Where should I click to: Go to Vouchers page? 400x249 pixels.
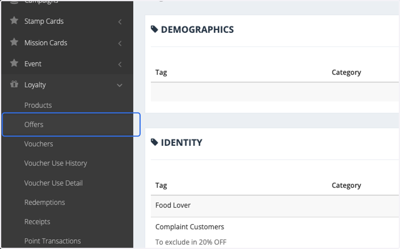pos(39,144)
